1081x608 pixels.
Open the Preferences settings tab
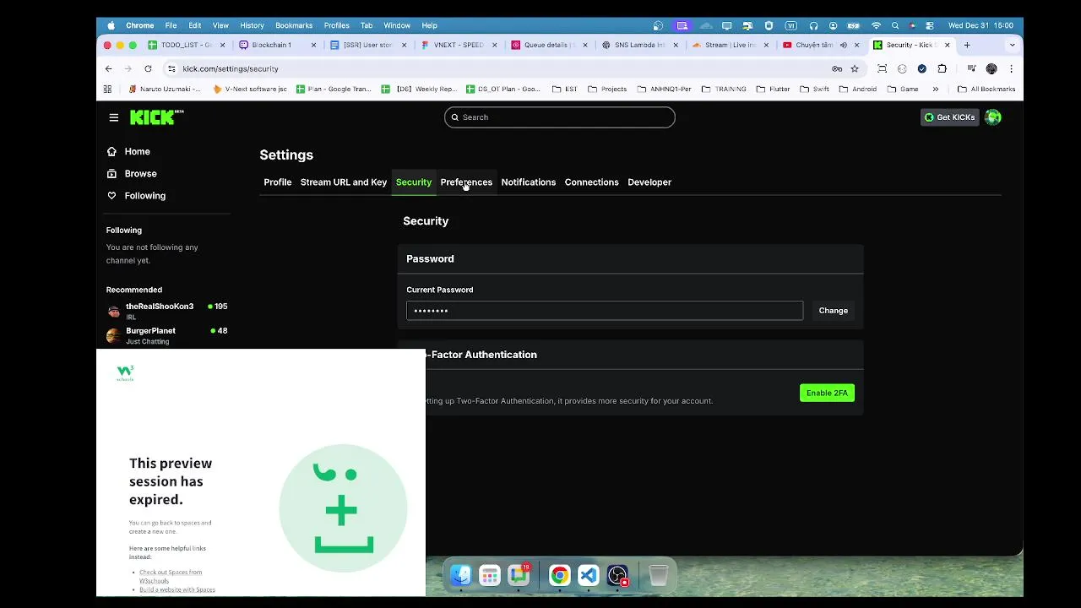point(466,182)
